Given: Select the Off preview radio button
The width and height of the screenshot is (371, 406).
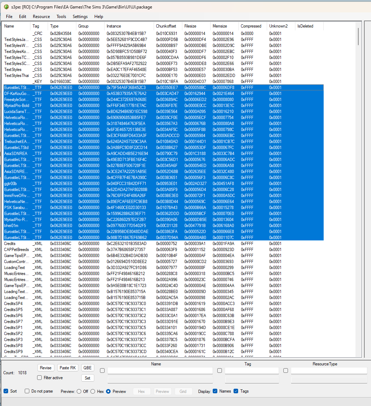Looking at the screenshot, I should point(79,392).
